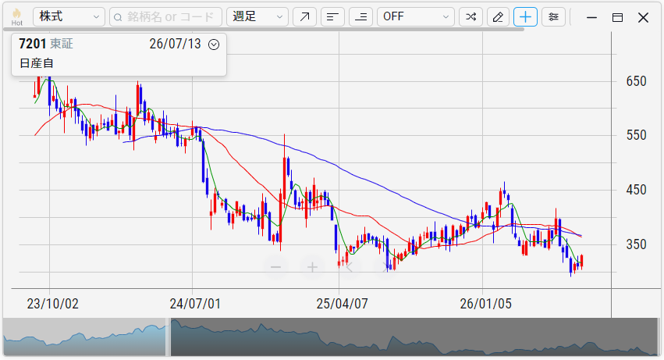Click the 7201 stock code text
This screenshot has height=360, width=664.
tap(33, 44)
